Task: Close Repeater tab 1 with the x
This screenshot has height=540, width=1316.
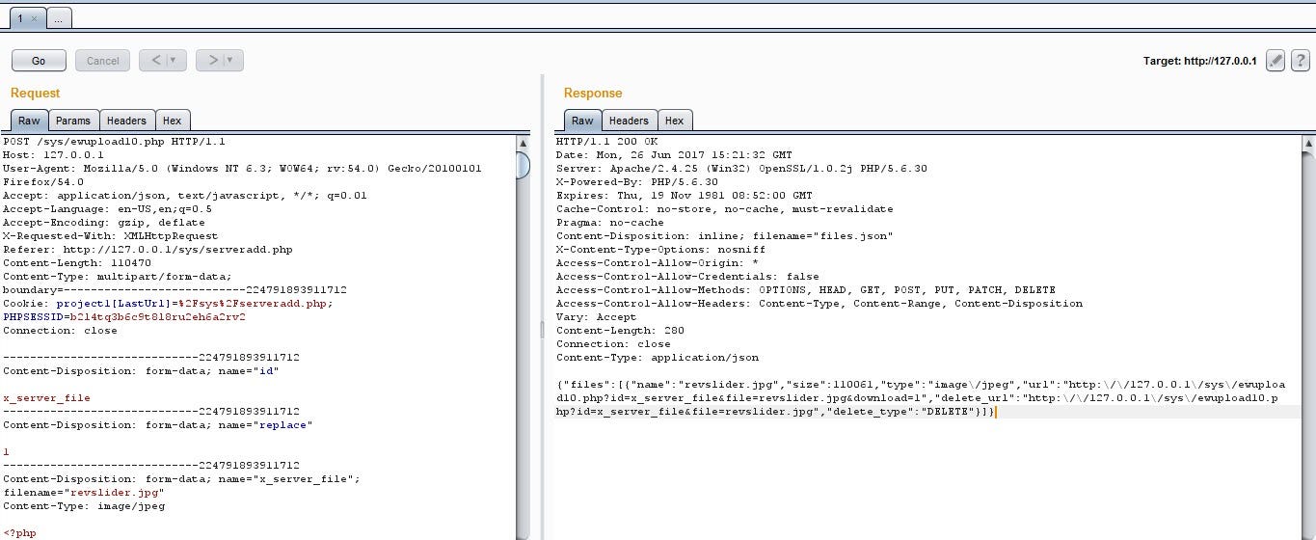Action: click(35, 18)
